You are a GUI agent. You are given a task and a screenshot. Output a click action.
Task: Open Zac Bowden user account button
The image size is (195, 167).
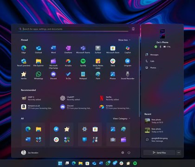(30, 153)
